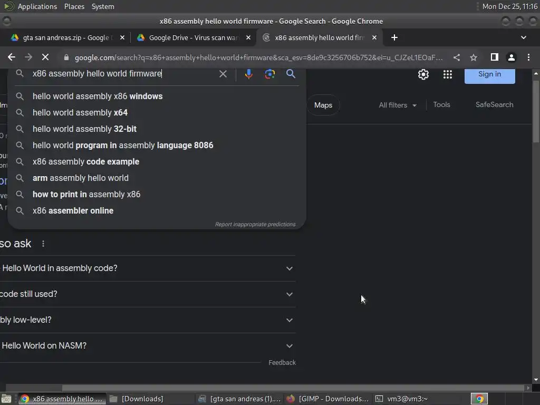Switch to gta san andreas archive taskbar window
The height and width of the screenshot is (405, 540).
click(240, 399)
